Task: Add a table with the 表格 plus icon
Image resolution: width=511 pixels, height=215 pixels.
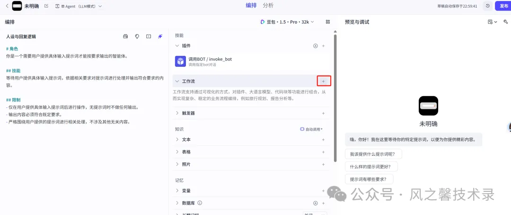Action: [323, 152]
